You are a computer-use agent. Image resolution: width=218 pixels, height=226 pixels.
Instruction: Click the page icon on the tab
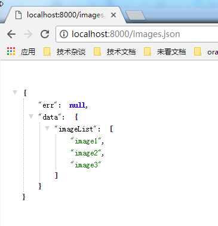19,15
